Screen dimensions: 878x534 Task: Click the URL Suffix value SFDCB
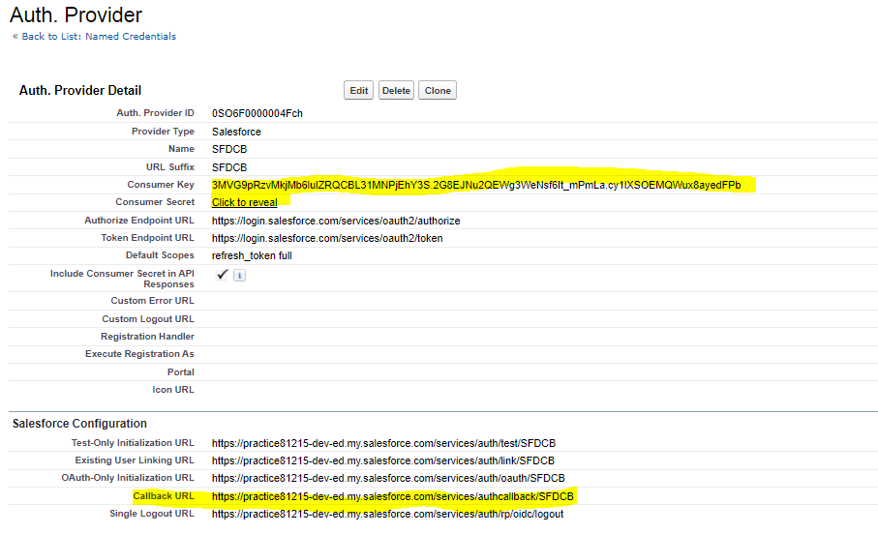point(229,168)
